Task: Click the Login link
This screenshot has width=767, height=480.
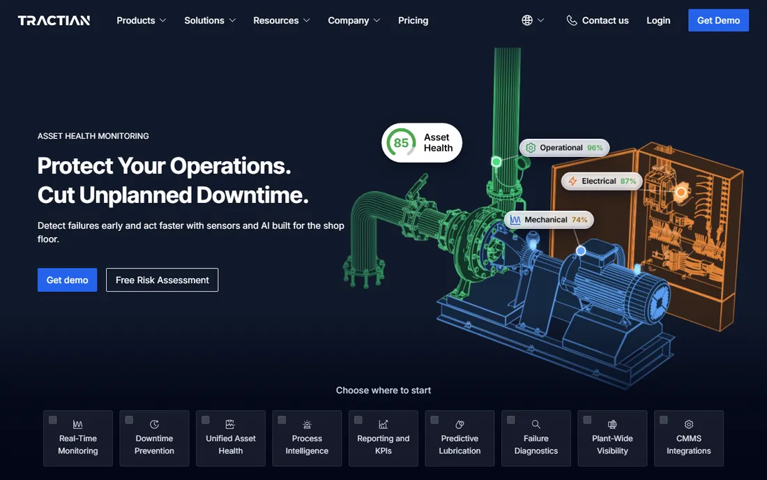Action: pyautogui.click(x=658, y=20)
